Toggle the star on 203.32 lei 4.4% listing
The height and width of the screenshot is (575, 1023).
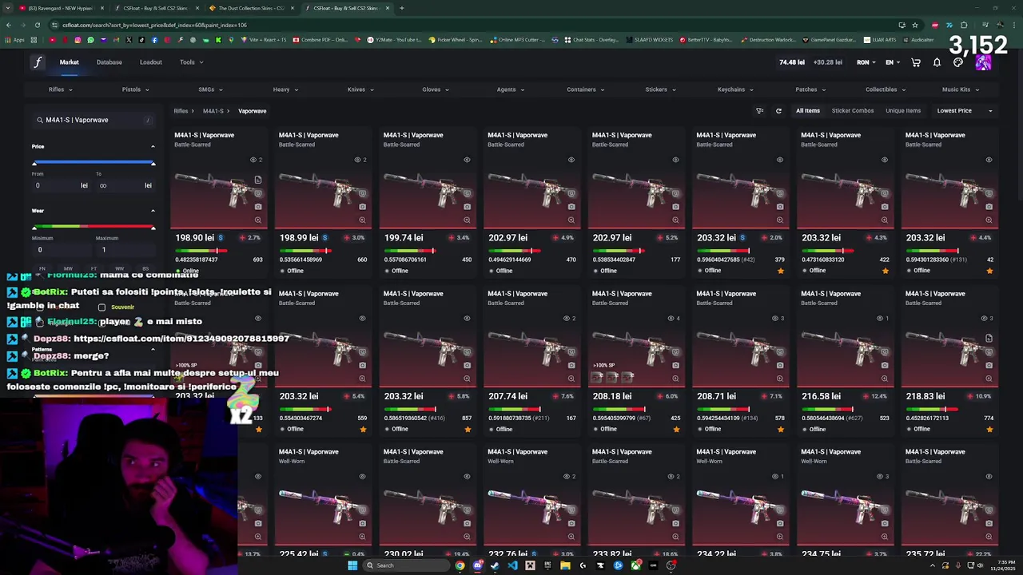pyautogui.click(x=989, y=271)
